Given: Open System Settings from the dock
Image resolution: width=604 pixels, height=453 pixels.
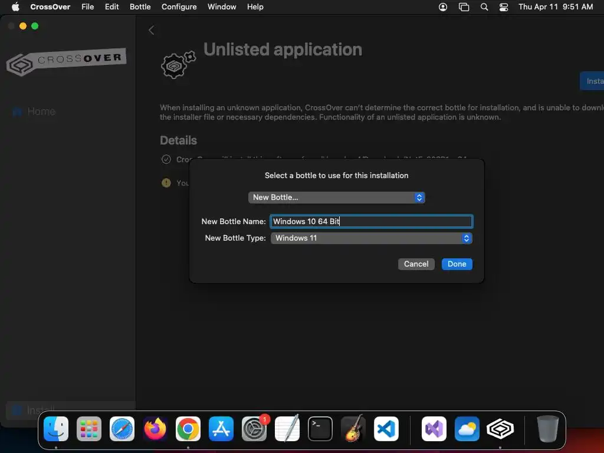Looking at the screenshot, I should coord(254,429).
